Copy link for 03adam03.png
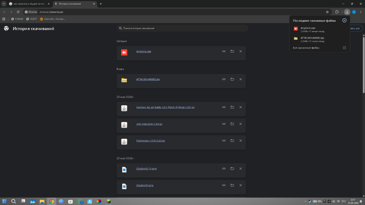 [224, 185]
